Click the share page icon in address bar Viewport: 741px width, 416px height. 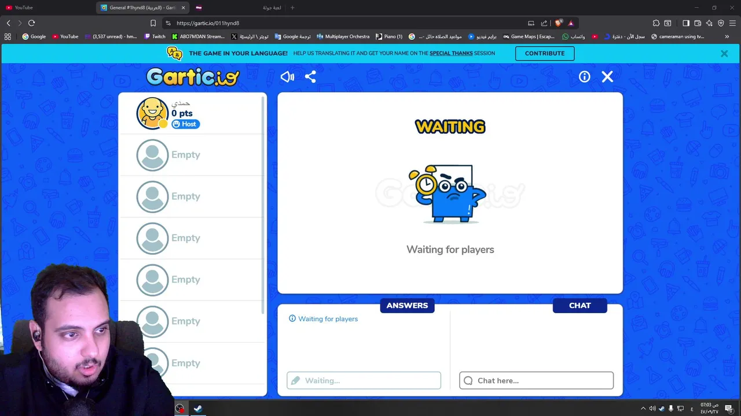click(544, 23)
